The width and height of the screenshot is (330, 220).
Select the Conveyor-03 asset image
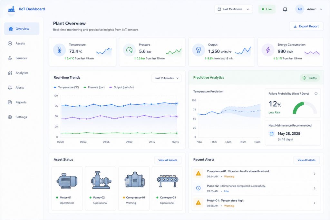168,181
